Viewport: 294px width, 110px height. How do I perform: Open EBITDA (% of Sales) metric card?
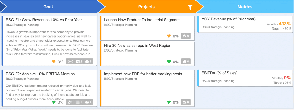coord(245,78)
